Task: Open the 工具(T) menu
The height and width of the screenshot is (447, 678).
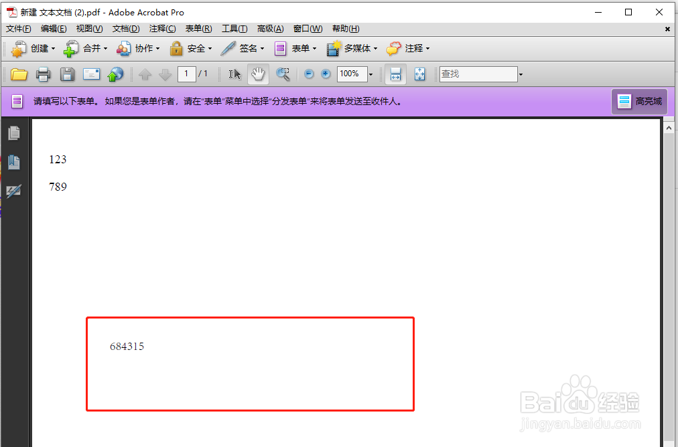Action: [x=234, y=29]
